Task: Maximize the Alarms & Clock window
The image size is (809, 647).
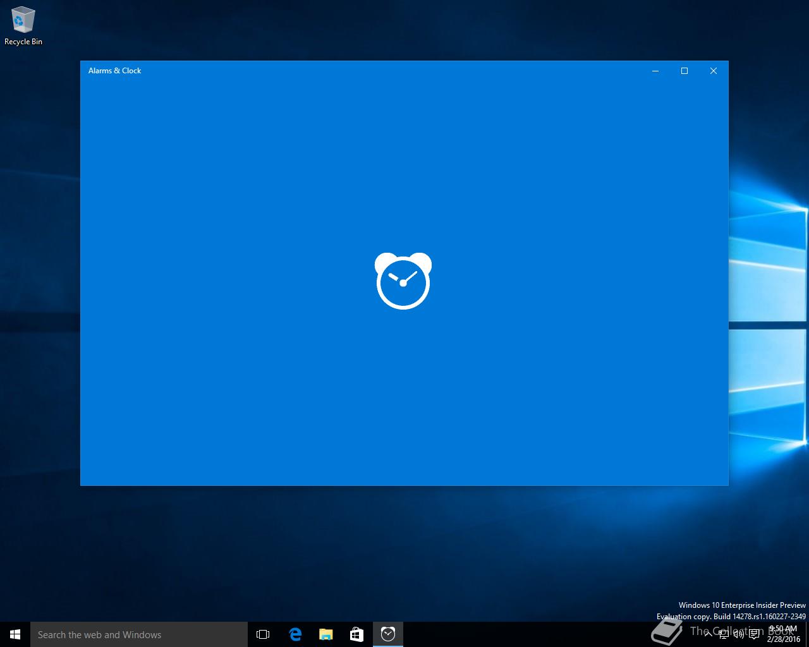Action: (x=684, y=71)
